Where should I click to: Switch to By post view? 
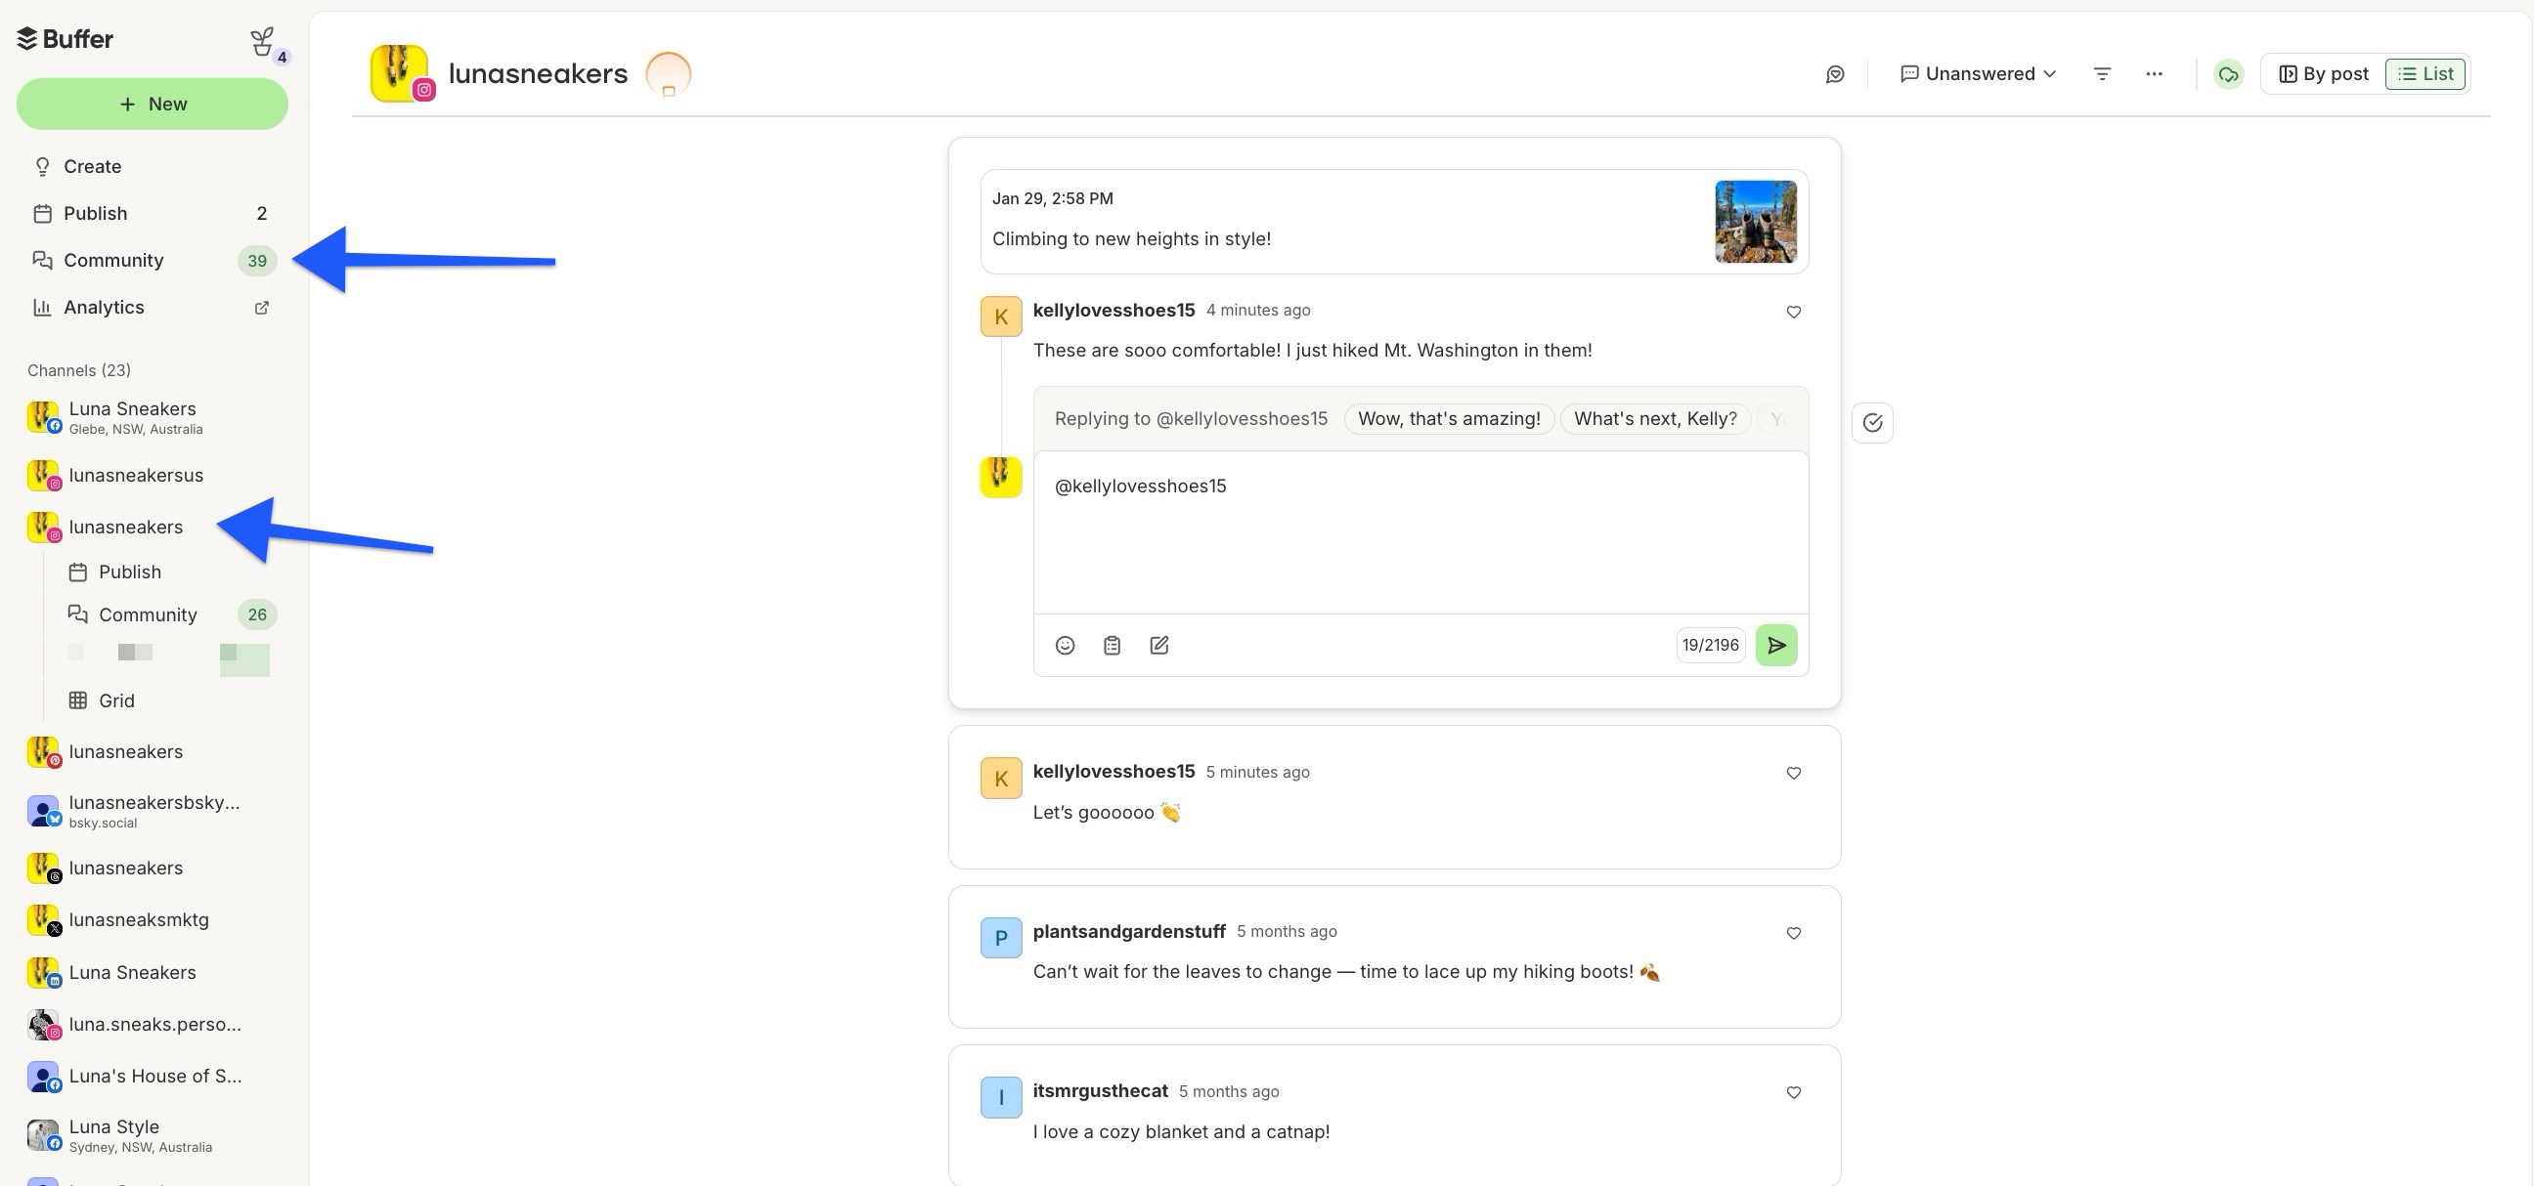(2325, 74)
